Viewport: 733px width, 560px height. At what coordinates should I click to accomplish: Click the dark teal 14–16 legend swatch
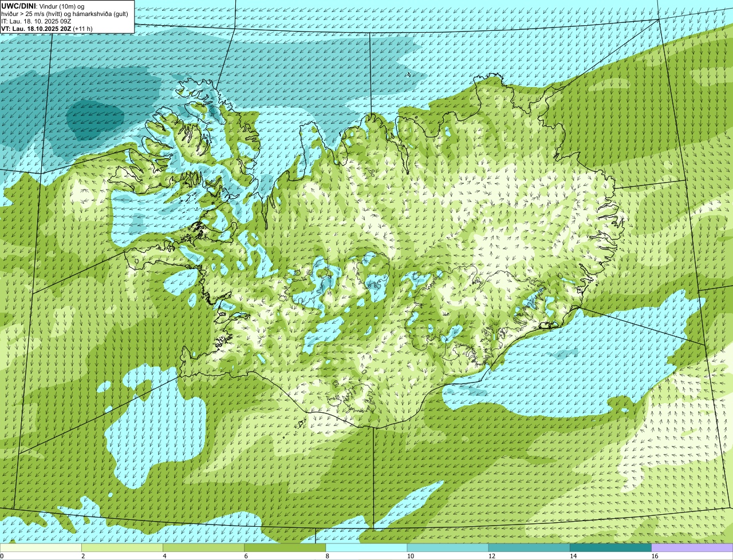611,548
